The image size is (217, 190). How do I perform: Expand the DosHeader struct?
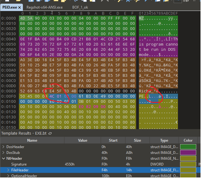click(x=3, y=147)
